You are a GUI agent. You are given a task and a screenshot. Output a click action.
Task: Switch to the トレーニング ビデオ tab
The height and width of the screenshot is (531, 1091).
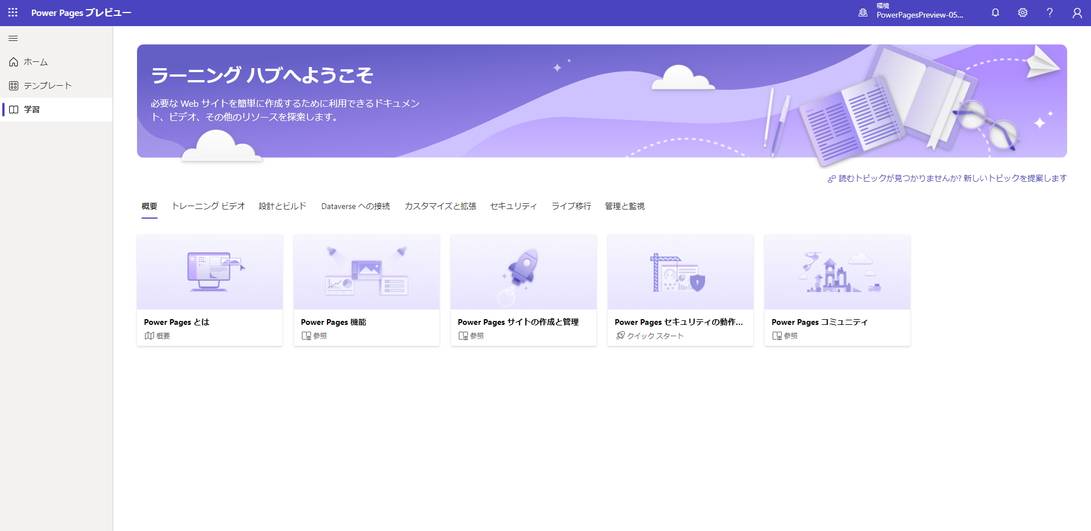209,206
